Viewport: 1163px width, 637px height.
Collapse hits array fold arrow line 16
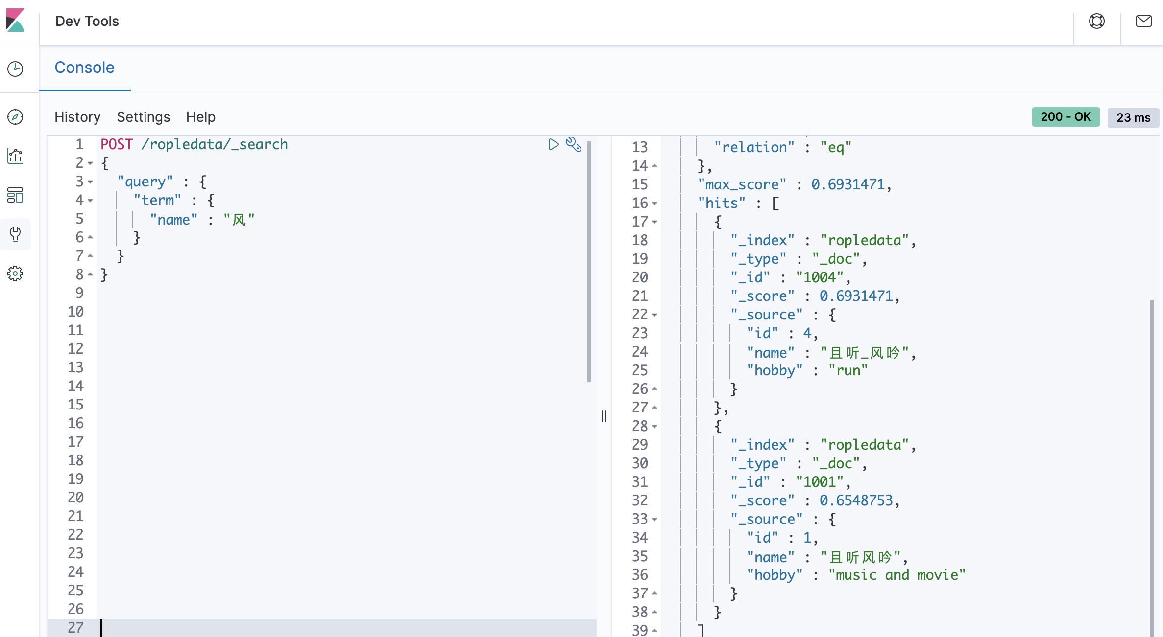pos(654,204)
